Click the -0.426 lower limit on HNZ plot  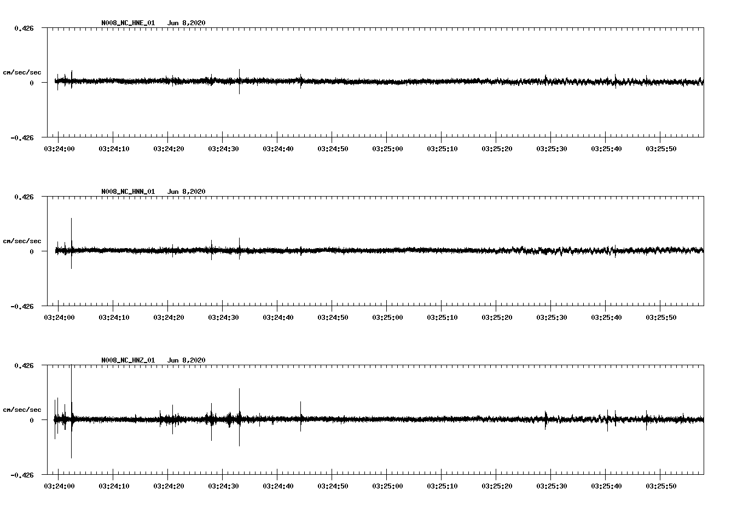point(22,475)
